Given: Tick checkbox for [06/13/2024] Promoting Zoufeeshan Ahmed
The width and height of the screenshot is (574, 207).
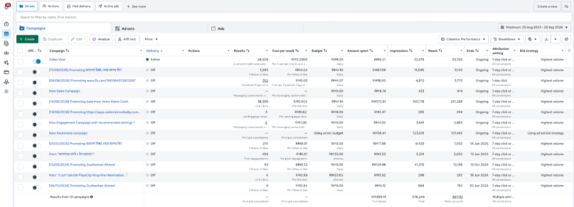Looking at the screenshot, I should [x=20, y=187].
